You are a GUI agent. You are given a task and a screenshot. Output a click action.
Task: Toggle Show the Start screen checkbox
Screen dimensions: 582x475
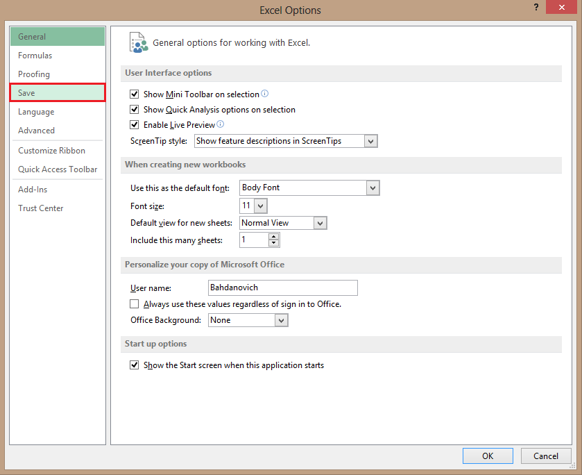click(135, 365)
